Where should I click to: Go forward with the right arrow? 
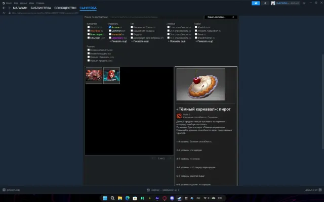pos(9,8)
